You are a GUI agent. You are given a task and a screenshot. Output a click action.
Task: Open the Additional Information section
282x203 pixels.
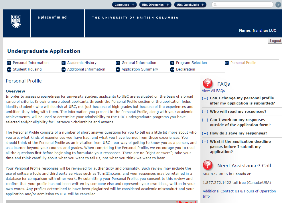click(86, 69)
